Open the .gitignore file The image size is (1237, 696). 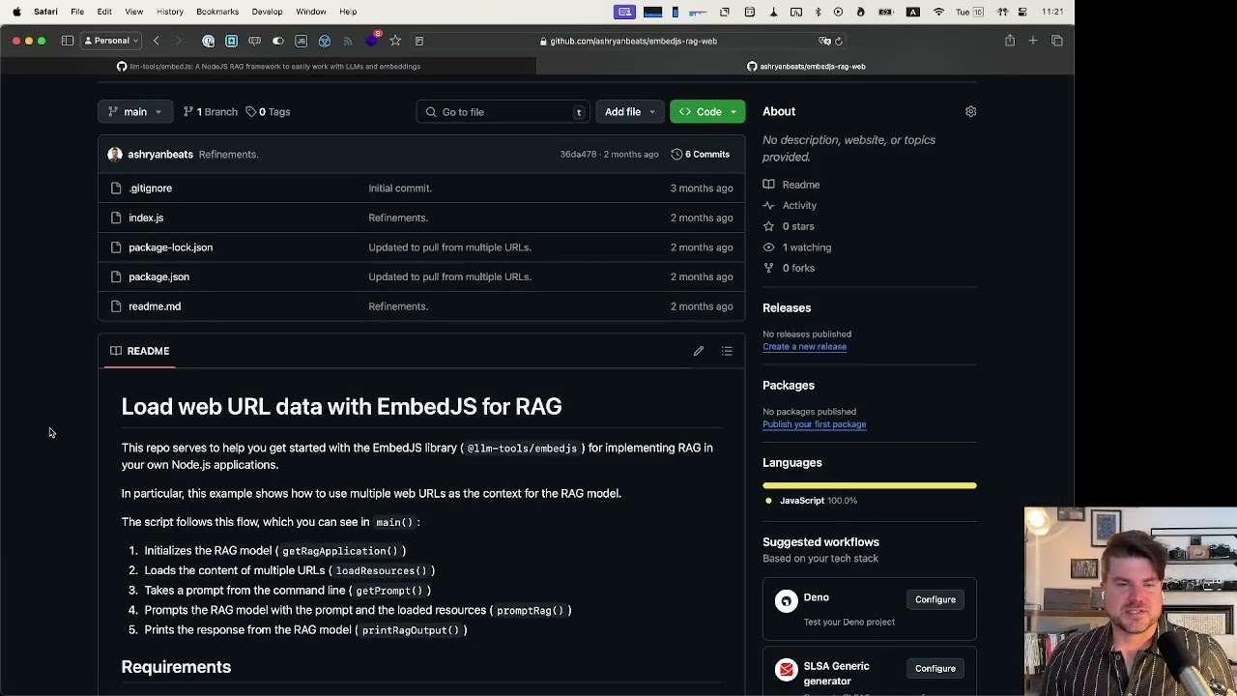pyautogui.click(x=150, y=188)
